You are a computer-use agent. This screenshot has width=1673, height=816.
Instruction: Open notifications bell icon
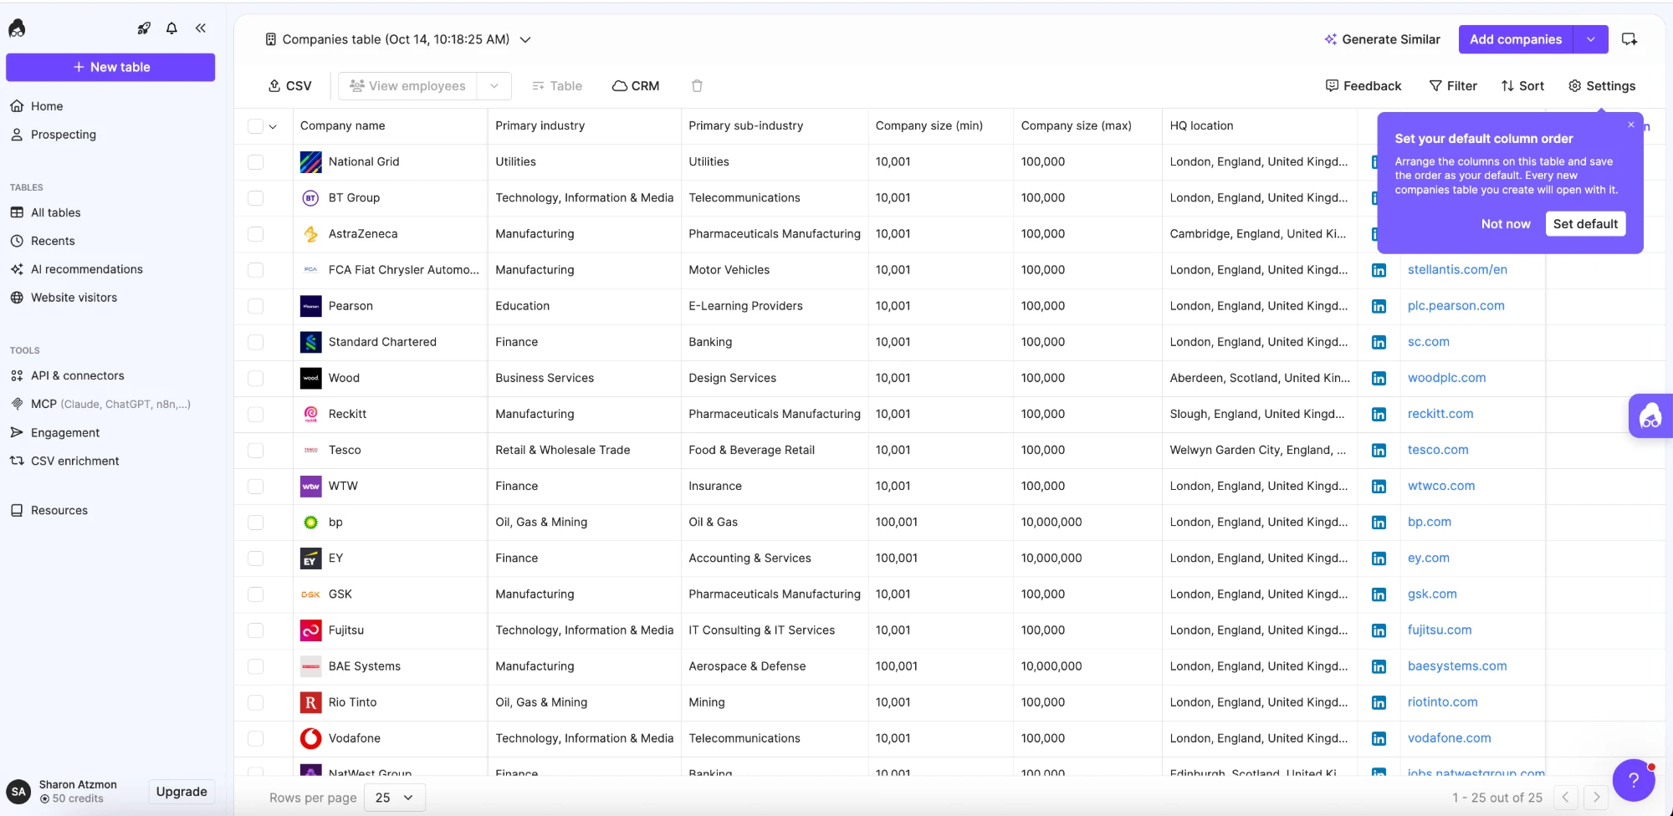pos(171,28)
